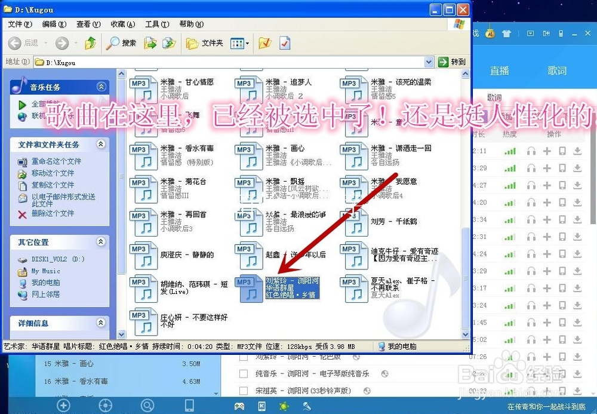Click Kugou remote-control phone icon
The width and height of the screenshot is (597, 414).
tap(561, 33)
